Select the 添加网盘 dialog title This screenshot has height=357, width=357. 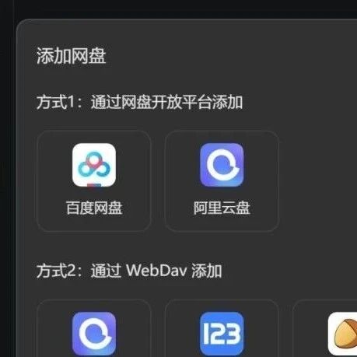tap(71, 56)
